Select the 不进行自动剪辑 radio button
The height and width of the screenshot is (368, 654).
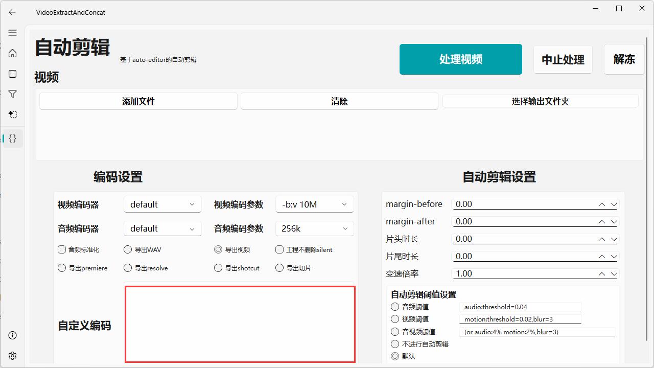[x=395, y=344]
